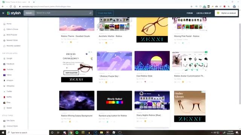Click the (Roblox) Purple Sky title
The width and height of the screenshot is (241, 135).
tap(109, 76)
